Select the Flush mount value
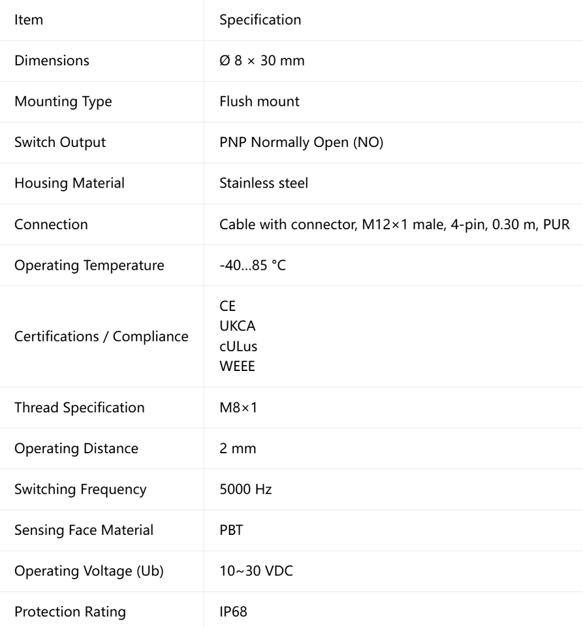The image size is (583, 627). coord(259,102)
